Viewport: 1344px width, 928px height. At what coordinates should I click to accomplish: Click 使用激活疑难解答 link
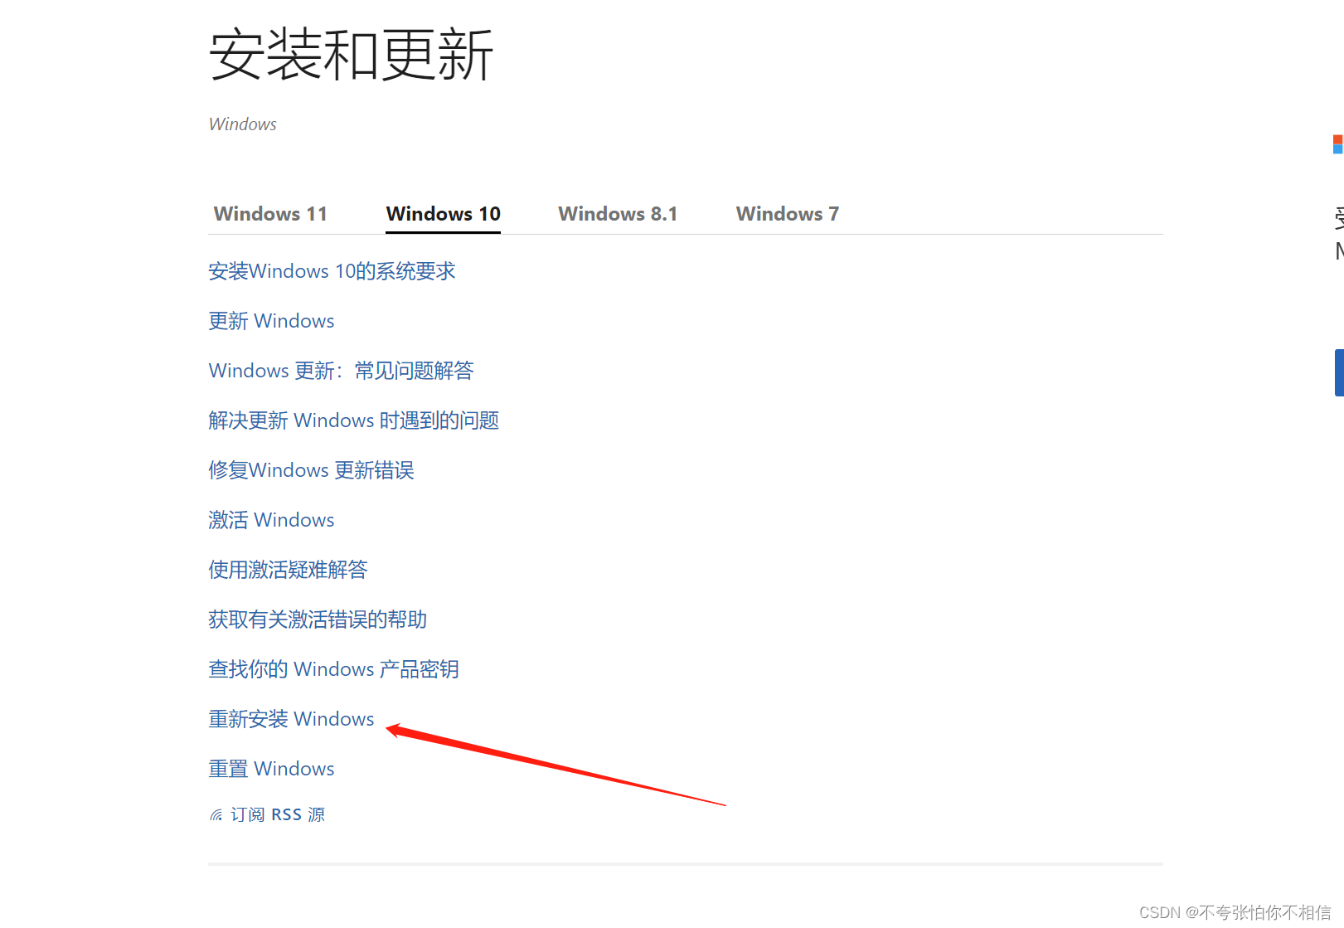(288, 570)
